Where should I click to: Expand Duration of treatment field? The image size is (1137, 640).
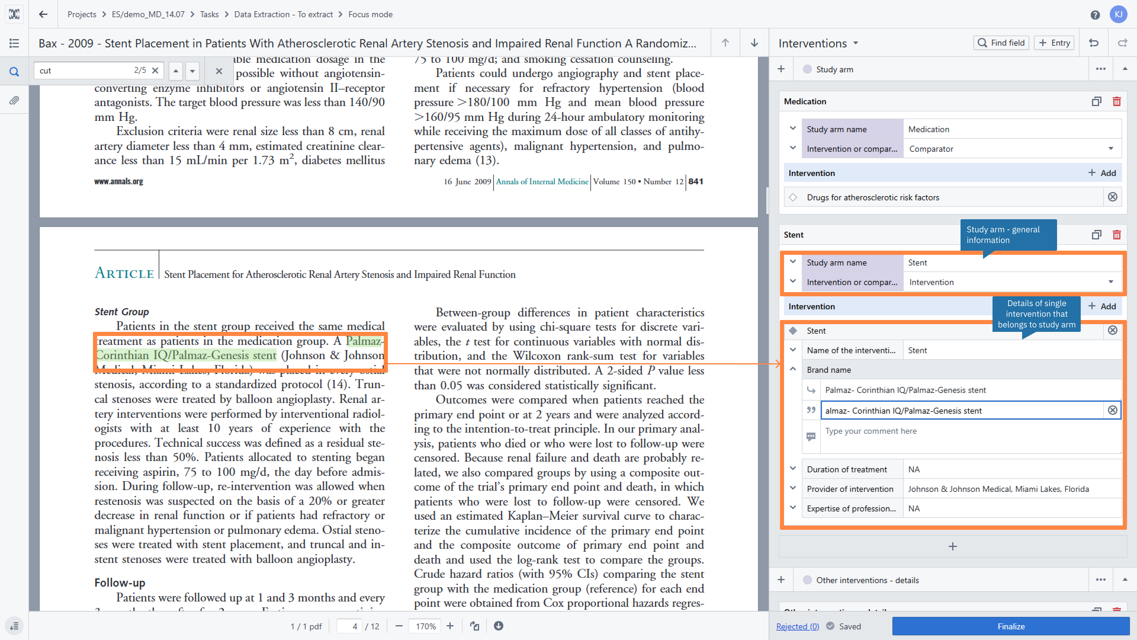(x=793, y=469)
